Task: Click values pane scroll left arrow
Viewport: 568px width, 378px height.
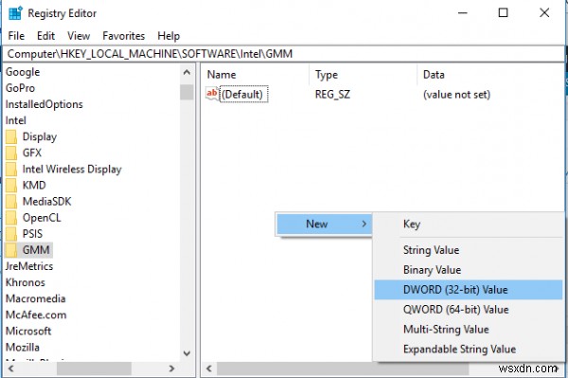Action: (x=209, y=369)
